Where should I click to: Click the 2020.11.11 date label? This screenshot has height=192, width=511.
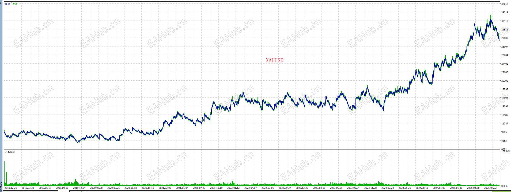pos(148,188)
